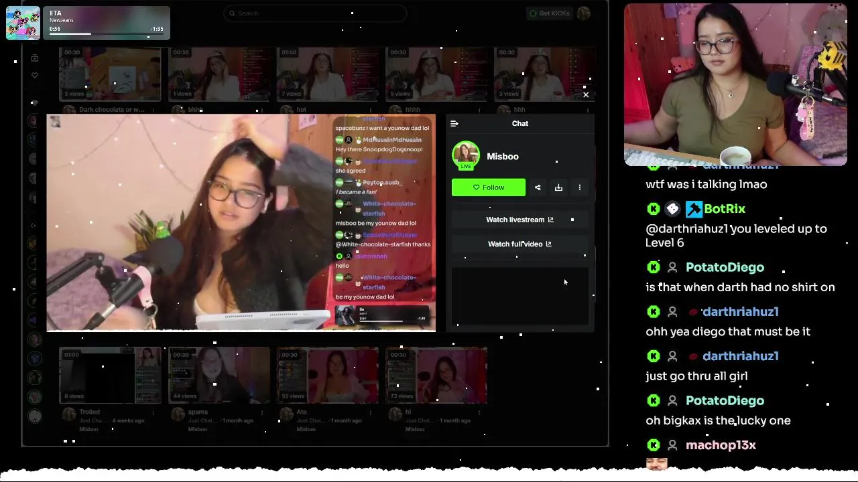This screenshot has height=482, width=858.
Task: Click the Misboo channel name
Action: pos(503,156)
